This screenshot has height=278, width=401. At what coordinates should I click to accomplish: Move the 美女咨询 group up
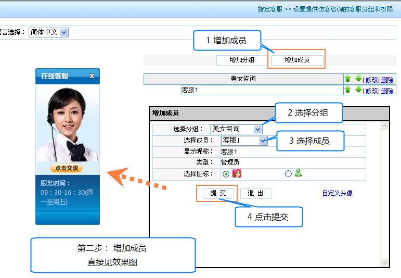click(348, 79)
